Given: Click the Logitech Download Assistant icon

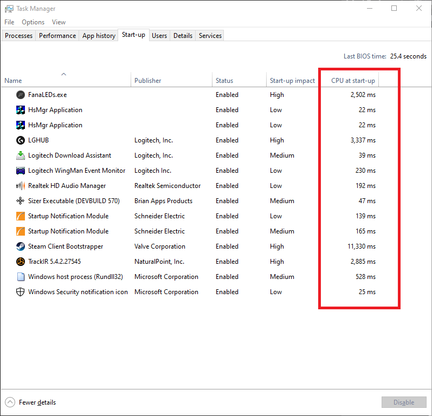Looking at the screenshot, I should pos(21,155).
